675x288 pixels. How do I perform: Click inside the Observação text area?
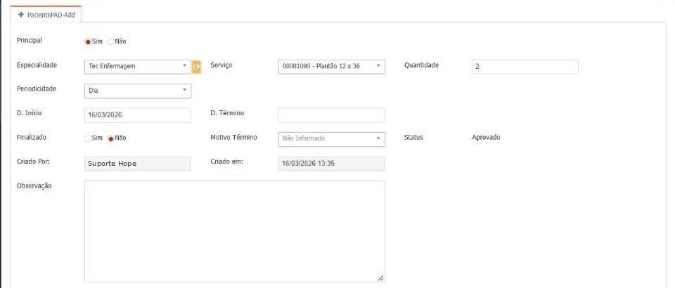point(234,231)
